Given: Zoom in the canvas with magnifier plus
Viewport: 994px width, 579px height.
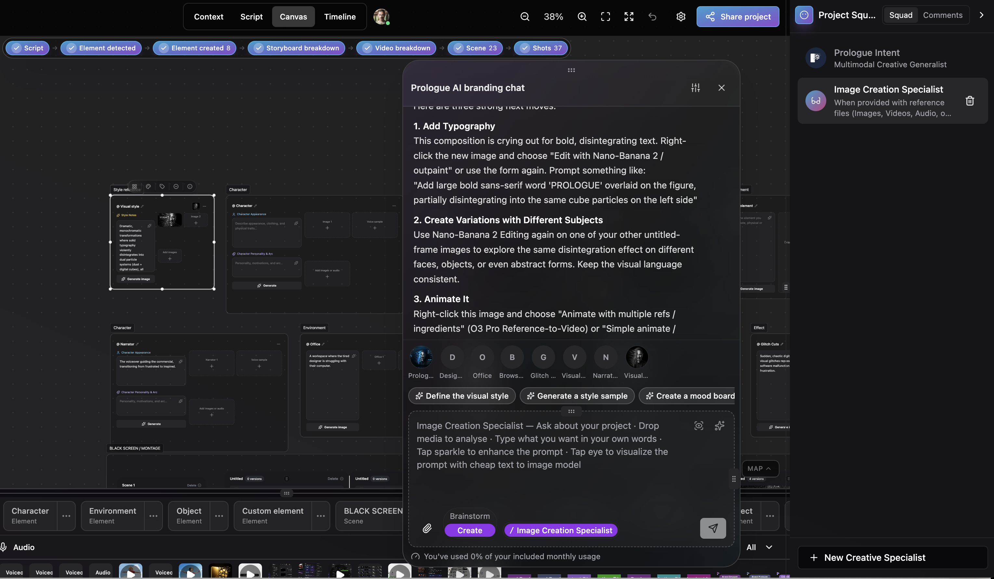Looking at the screenshot, I should pos(582,17).
